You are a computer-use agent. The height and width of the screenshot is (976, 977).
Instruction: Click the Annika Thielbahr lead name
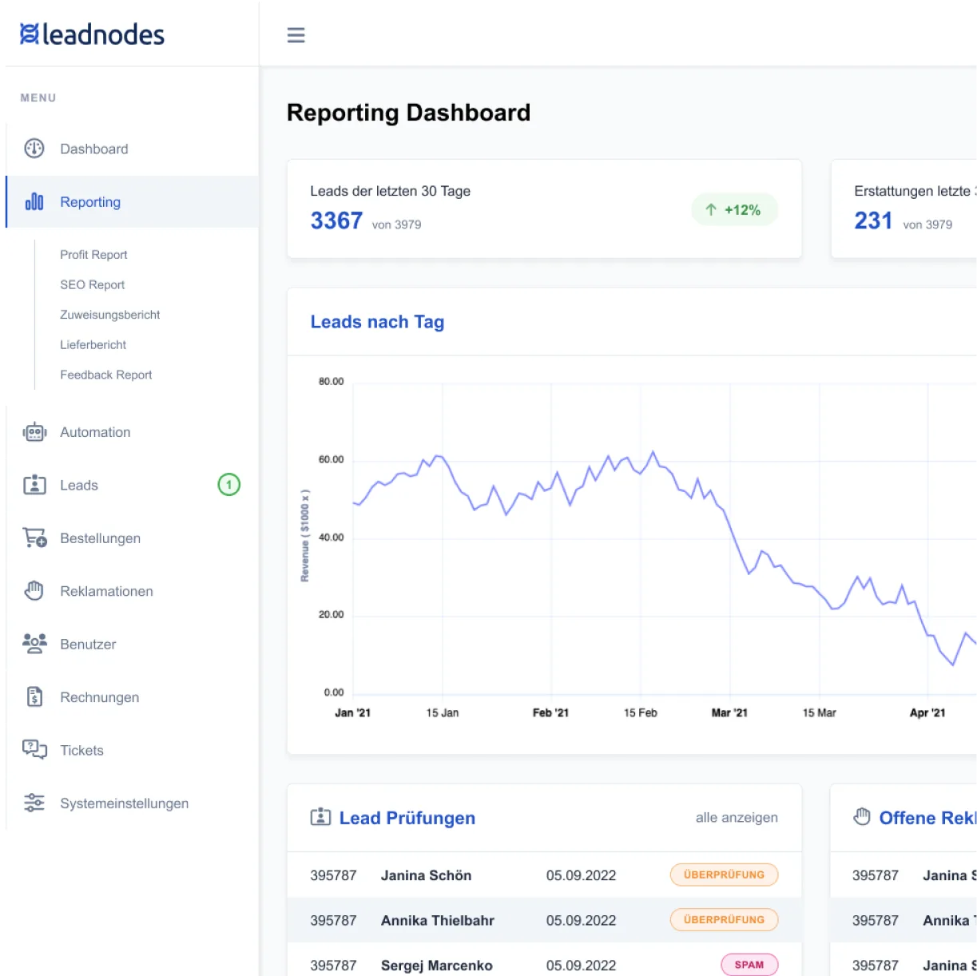(438, 920)
